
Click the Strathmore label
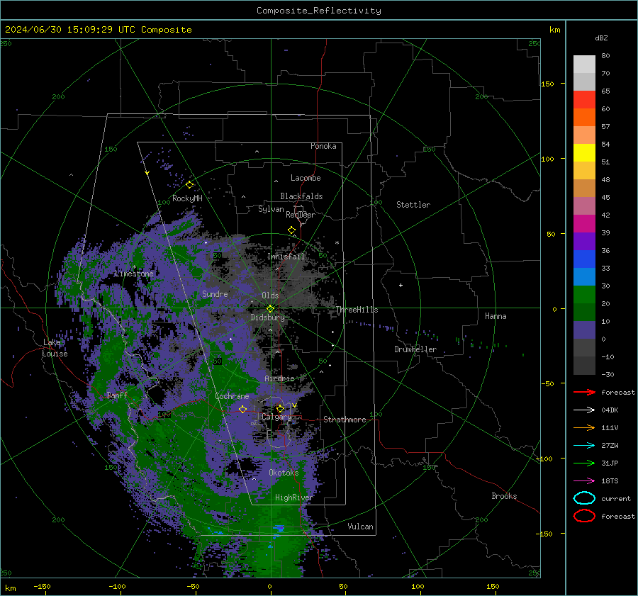345,420
